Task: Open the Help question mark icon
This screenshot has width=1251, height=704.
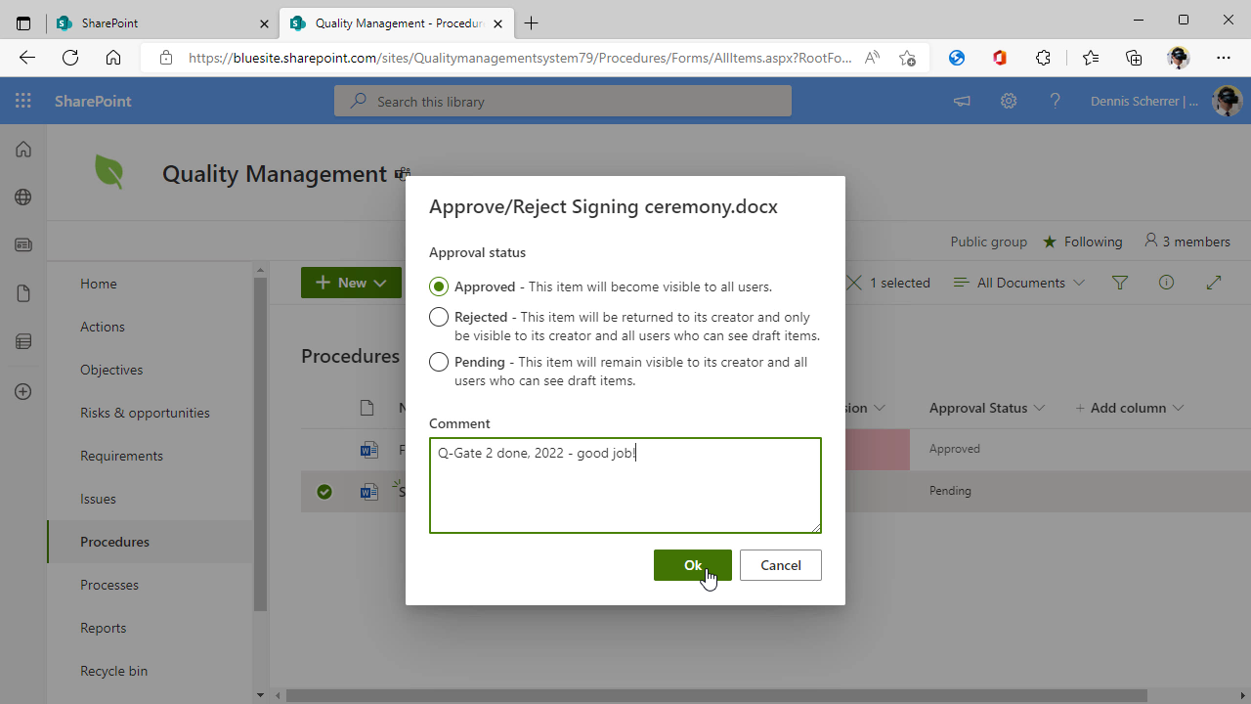Action: point(1055,101)
